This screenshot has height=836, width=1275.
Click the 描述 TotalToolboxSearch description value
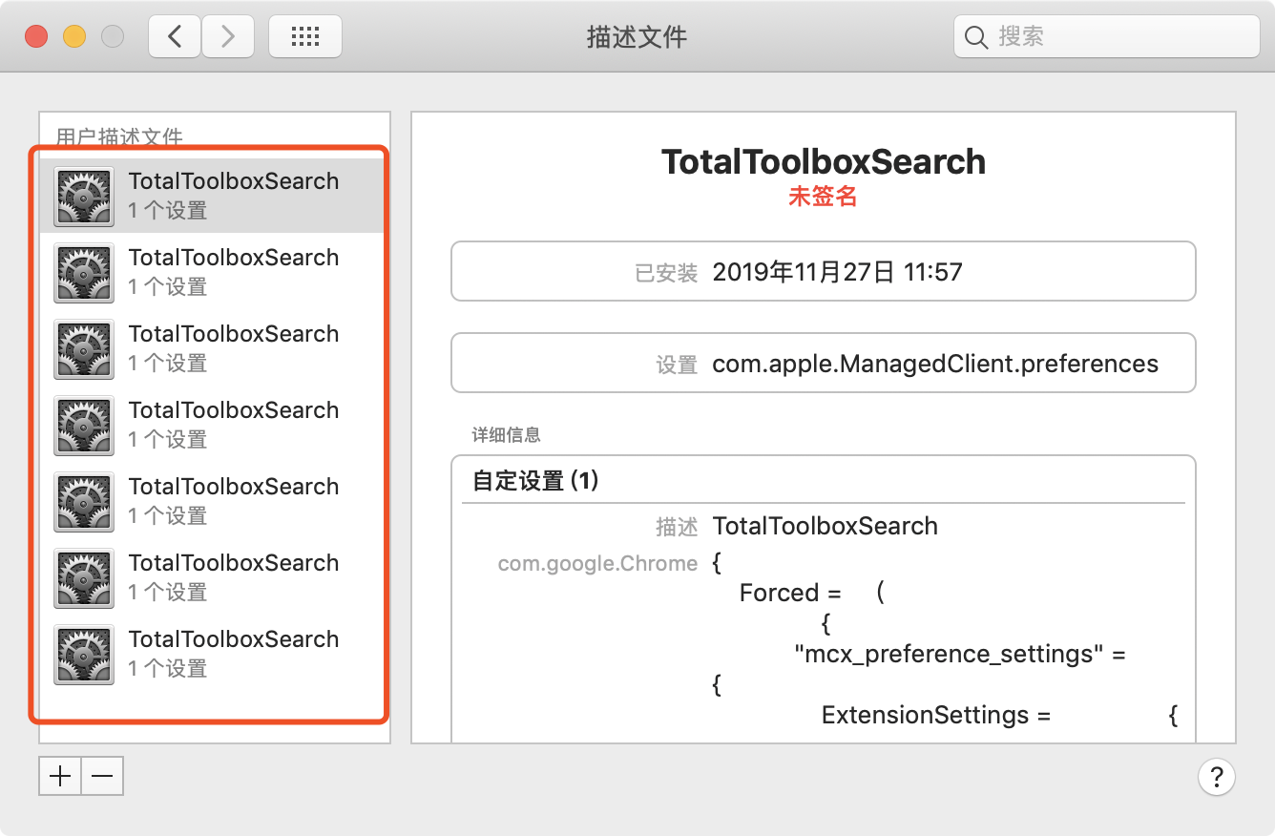click(x=826, y=526)
